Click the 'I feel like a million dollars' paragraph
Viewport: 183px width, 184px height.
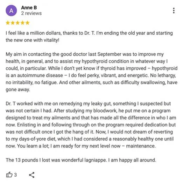click(89, 37)
